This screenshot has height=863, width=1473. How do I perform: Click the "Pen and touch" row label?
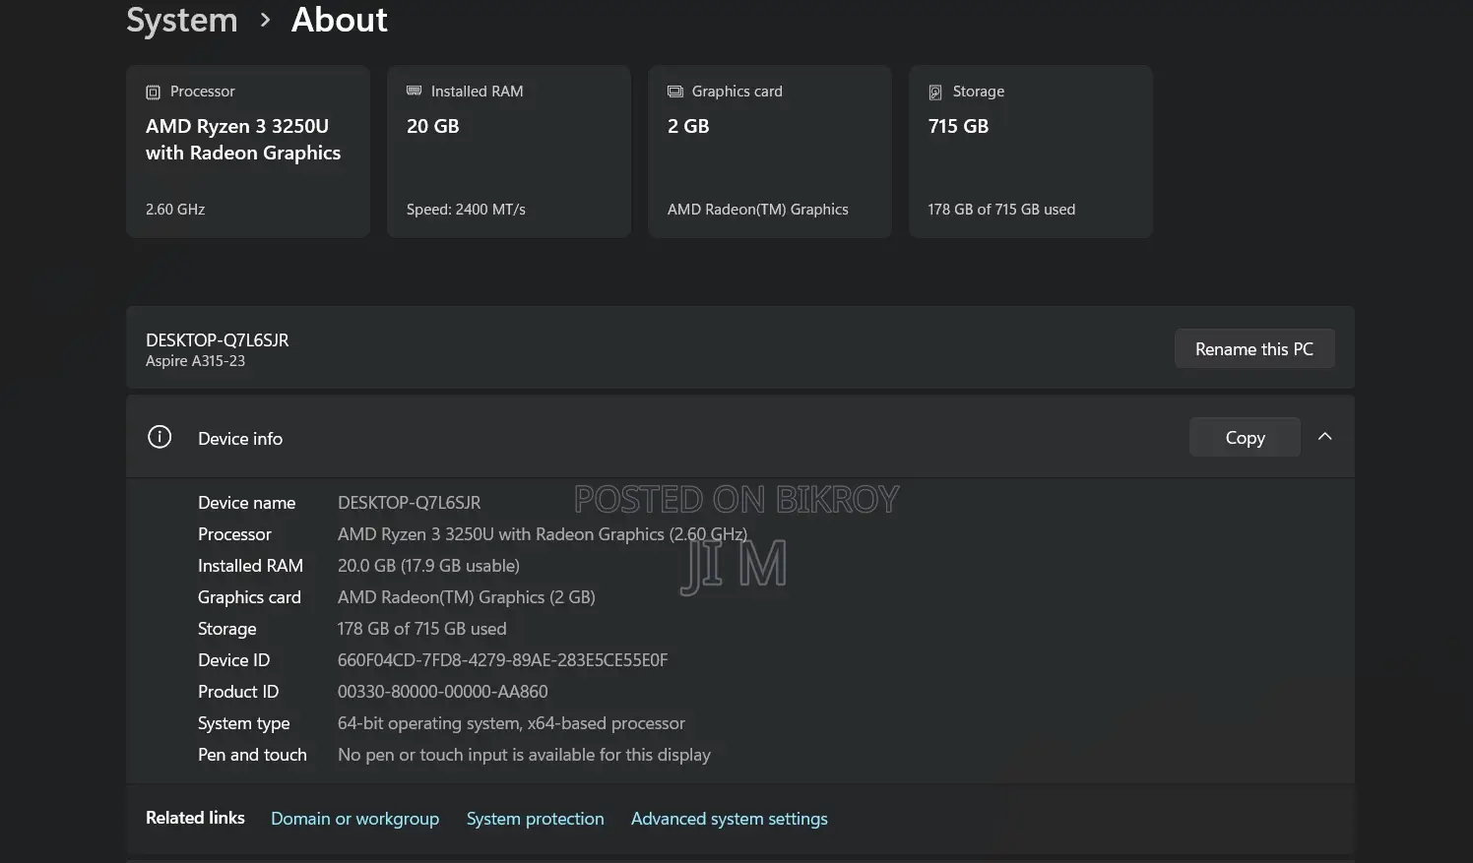pyautogui.click(x=252, y=755)
